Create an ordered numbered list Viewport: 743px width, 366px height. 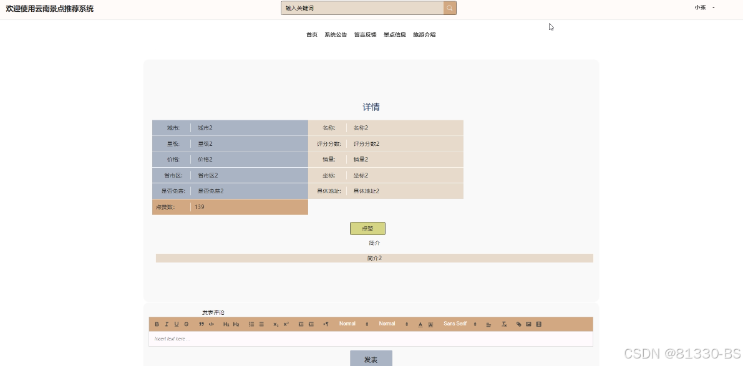(x=251, y=324)
